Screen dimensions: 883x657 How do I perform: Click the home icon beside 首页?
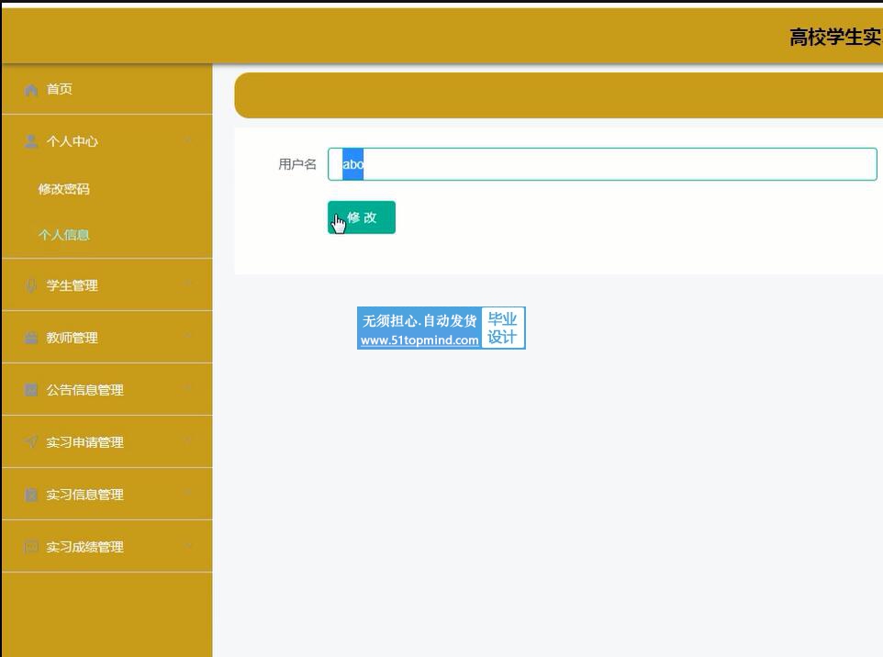31,90
